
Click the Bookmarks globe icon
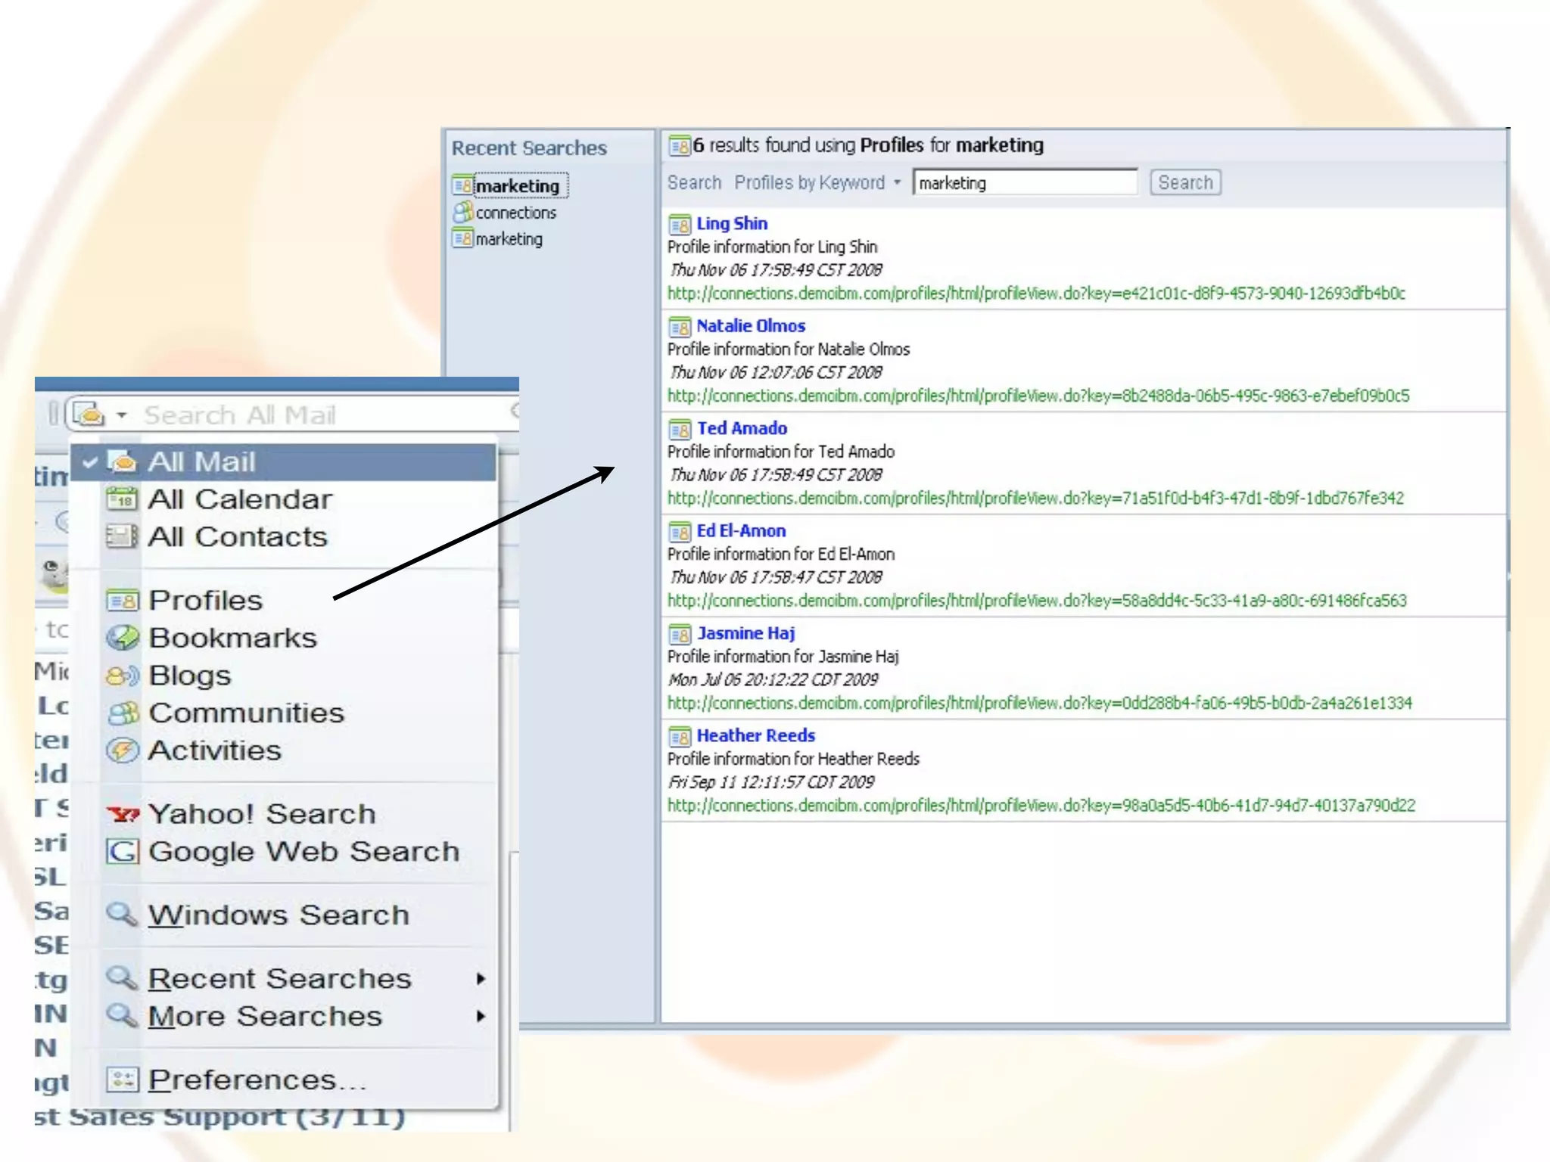point(122,638)
